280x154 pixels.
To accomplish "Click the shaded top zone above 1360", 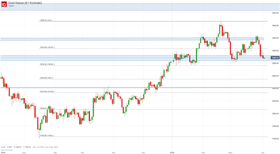I will 140,7.
